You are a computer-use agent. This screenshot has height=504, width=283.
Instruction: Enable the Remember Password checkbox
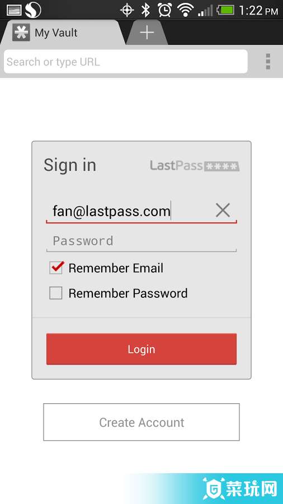click(x=55, y=293)
